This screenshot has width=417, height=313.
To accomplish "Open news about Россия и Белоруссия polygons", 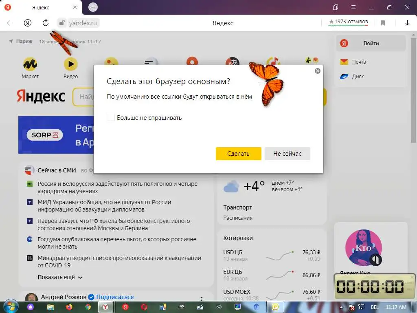I will 118,187.
